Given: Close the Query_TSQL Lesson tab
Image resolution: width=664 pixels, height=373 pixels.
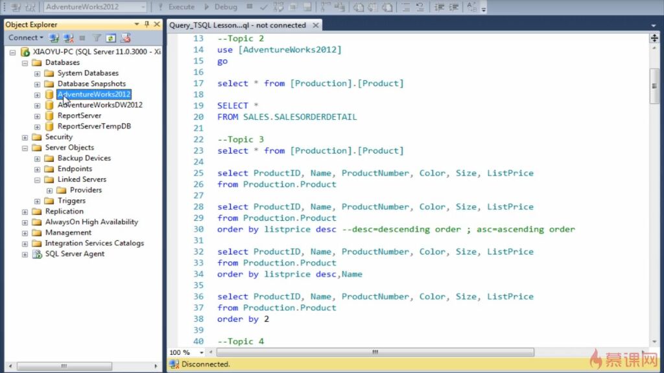Looking at the screenshot, I should pos(316,25).
